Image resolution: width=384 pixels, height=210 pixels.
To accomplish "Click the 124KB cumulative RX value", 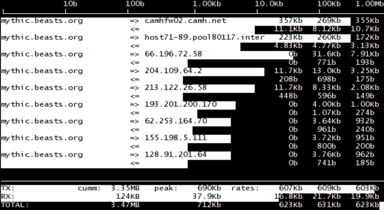I will point(128,197).
